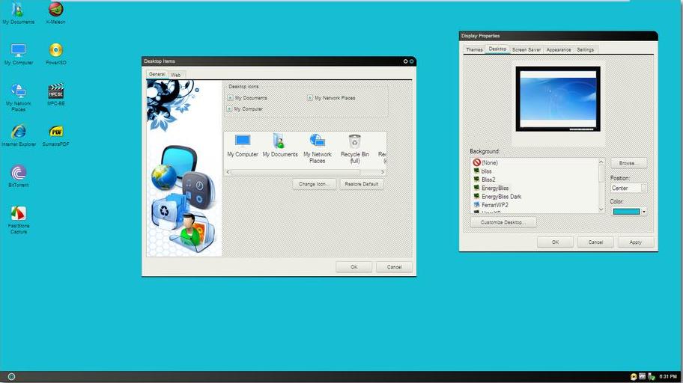This screenshot has height=383, width=683.
Task: Toggle the My Network Places checkbox
Action: (x=310, y=98)
